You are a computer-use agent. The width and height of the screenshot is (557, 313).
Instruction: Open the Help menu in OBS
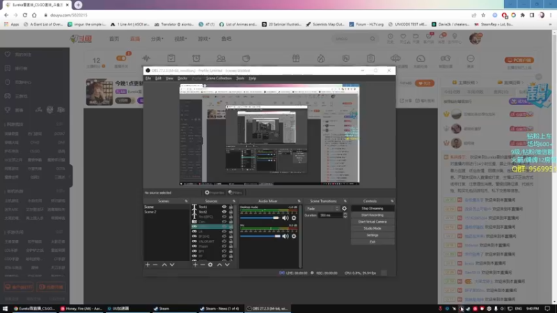click(252, 78)
